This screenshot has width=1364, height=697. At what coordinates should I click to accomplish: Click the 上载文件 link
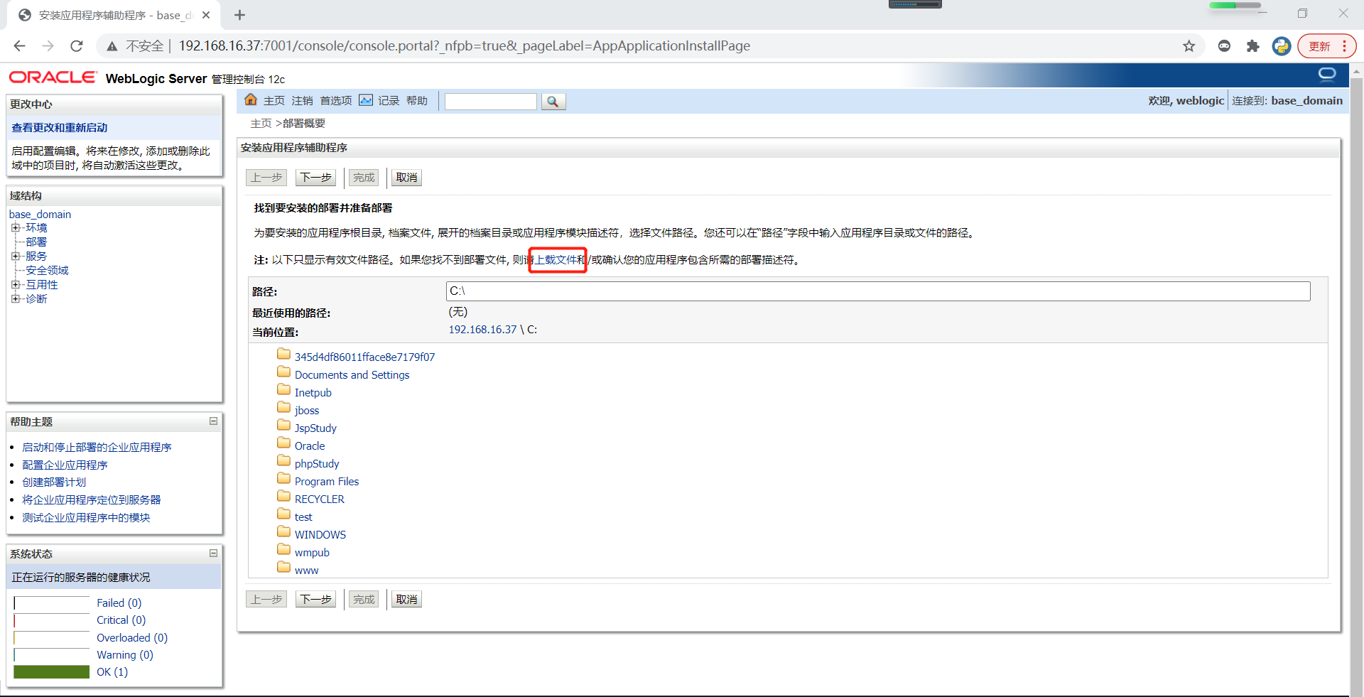(x=555, y=260)
